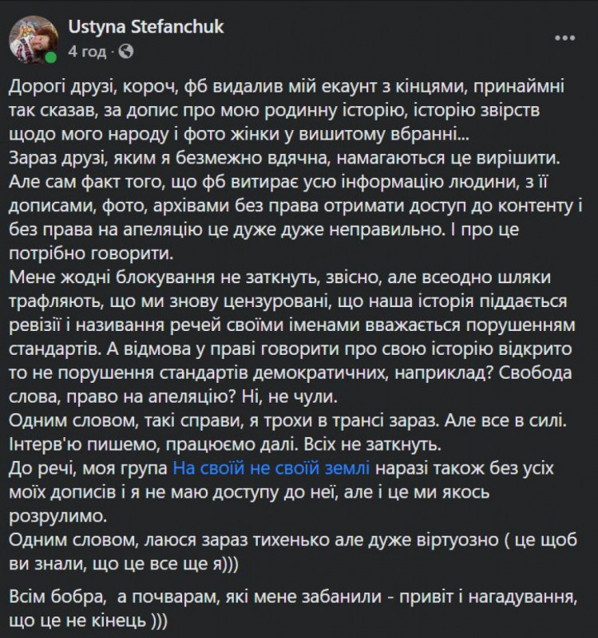Click the green online status dot
The image size is (598, 638).
[50, 57]
